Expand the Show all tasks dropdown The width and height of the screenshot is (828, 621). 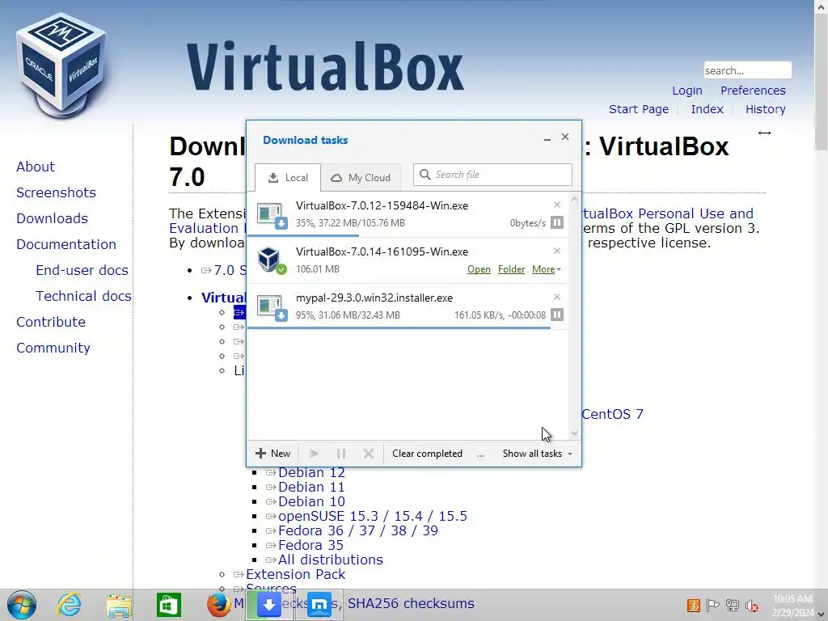(x=537, y=454)
